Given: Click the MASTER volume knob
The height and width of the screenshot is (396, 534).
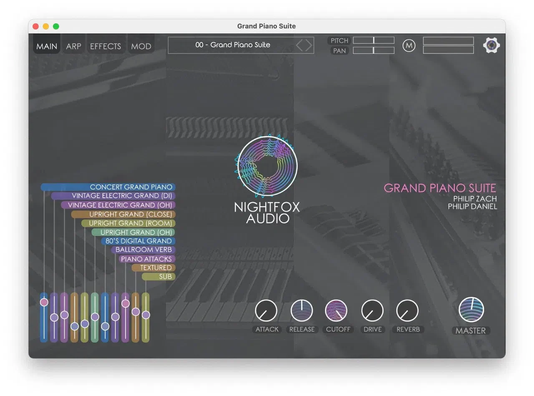Looking at the screenshot, I should (x=471, y=310).
